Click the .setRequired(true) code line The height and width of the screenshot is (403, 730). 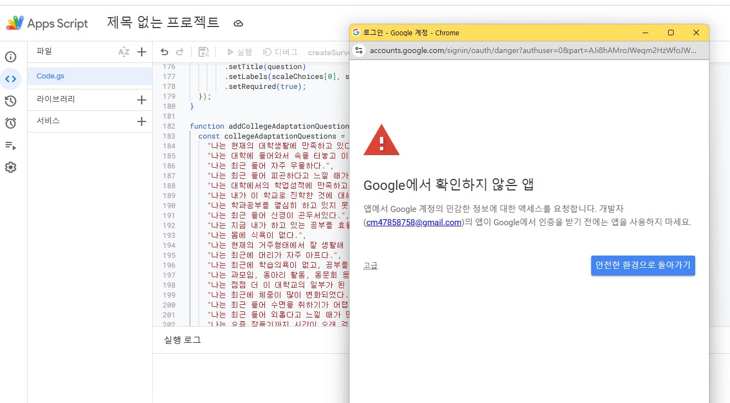pyautogui.click(x=265, y=87)
